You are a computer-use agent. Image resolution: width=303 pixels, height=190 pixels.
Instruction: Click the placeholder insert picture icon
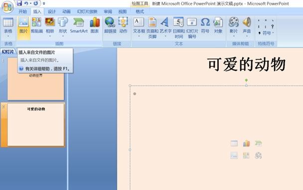[x=234, y=155]
